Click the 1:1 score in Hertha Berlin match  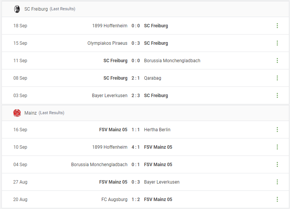tap(136, 129)
